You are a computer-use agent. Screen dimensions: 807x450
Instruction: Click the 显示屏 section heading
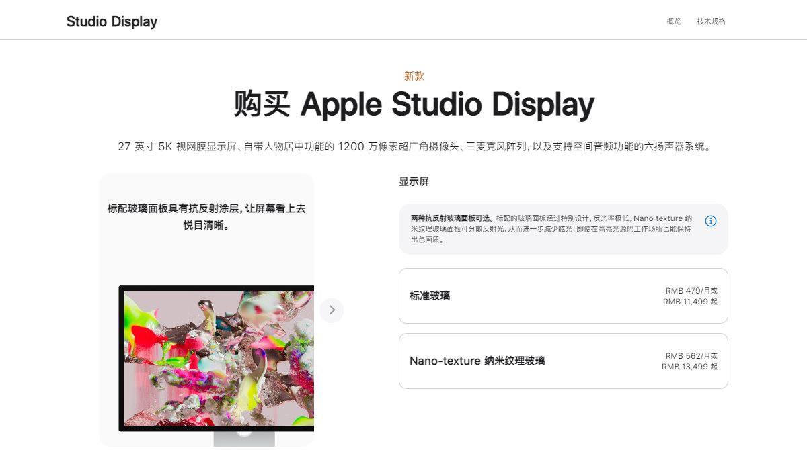414,181
